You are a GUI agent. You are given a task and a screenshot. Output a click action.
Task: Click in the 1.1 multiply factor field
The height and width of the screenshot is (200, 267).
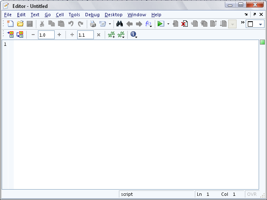tap(85, 35)
